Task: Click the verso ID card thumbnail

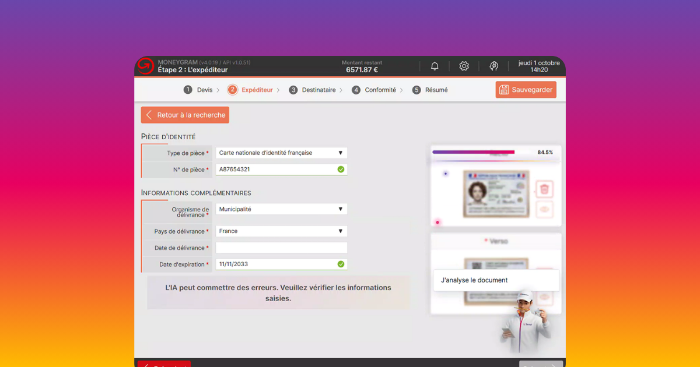Action: pos(496,281)
